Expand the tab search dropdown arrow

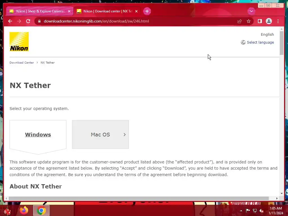point(251,11)
